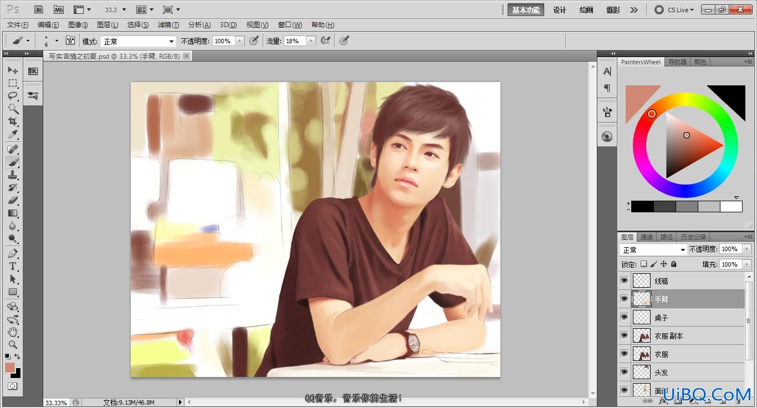The image size is (757, 408).
Task: Switch to the 历史记录 tab
Action: [693, 237]
